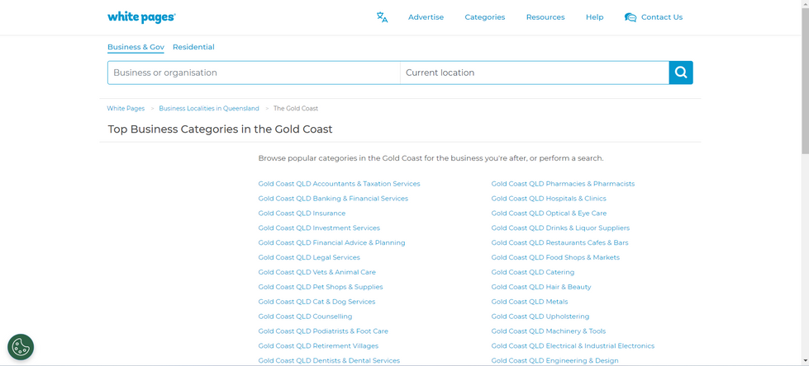The width and height of the screenshot is (809, 366).
Task: Click the White Pages logo
Action: 141,17
